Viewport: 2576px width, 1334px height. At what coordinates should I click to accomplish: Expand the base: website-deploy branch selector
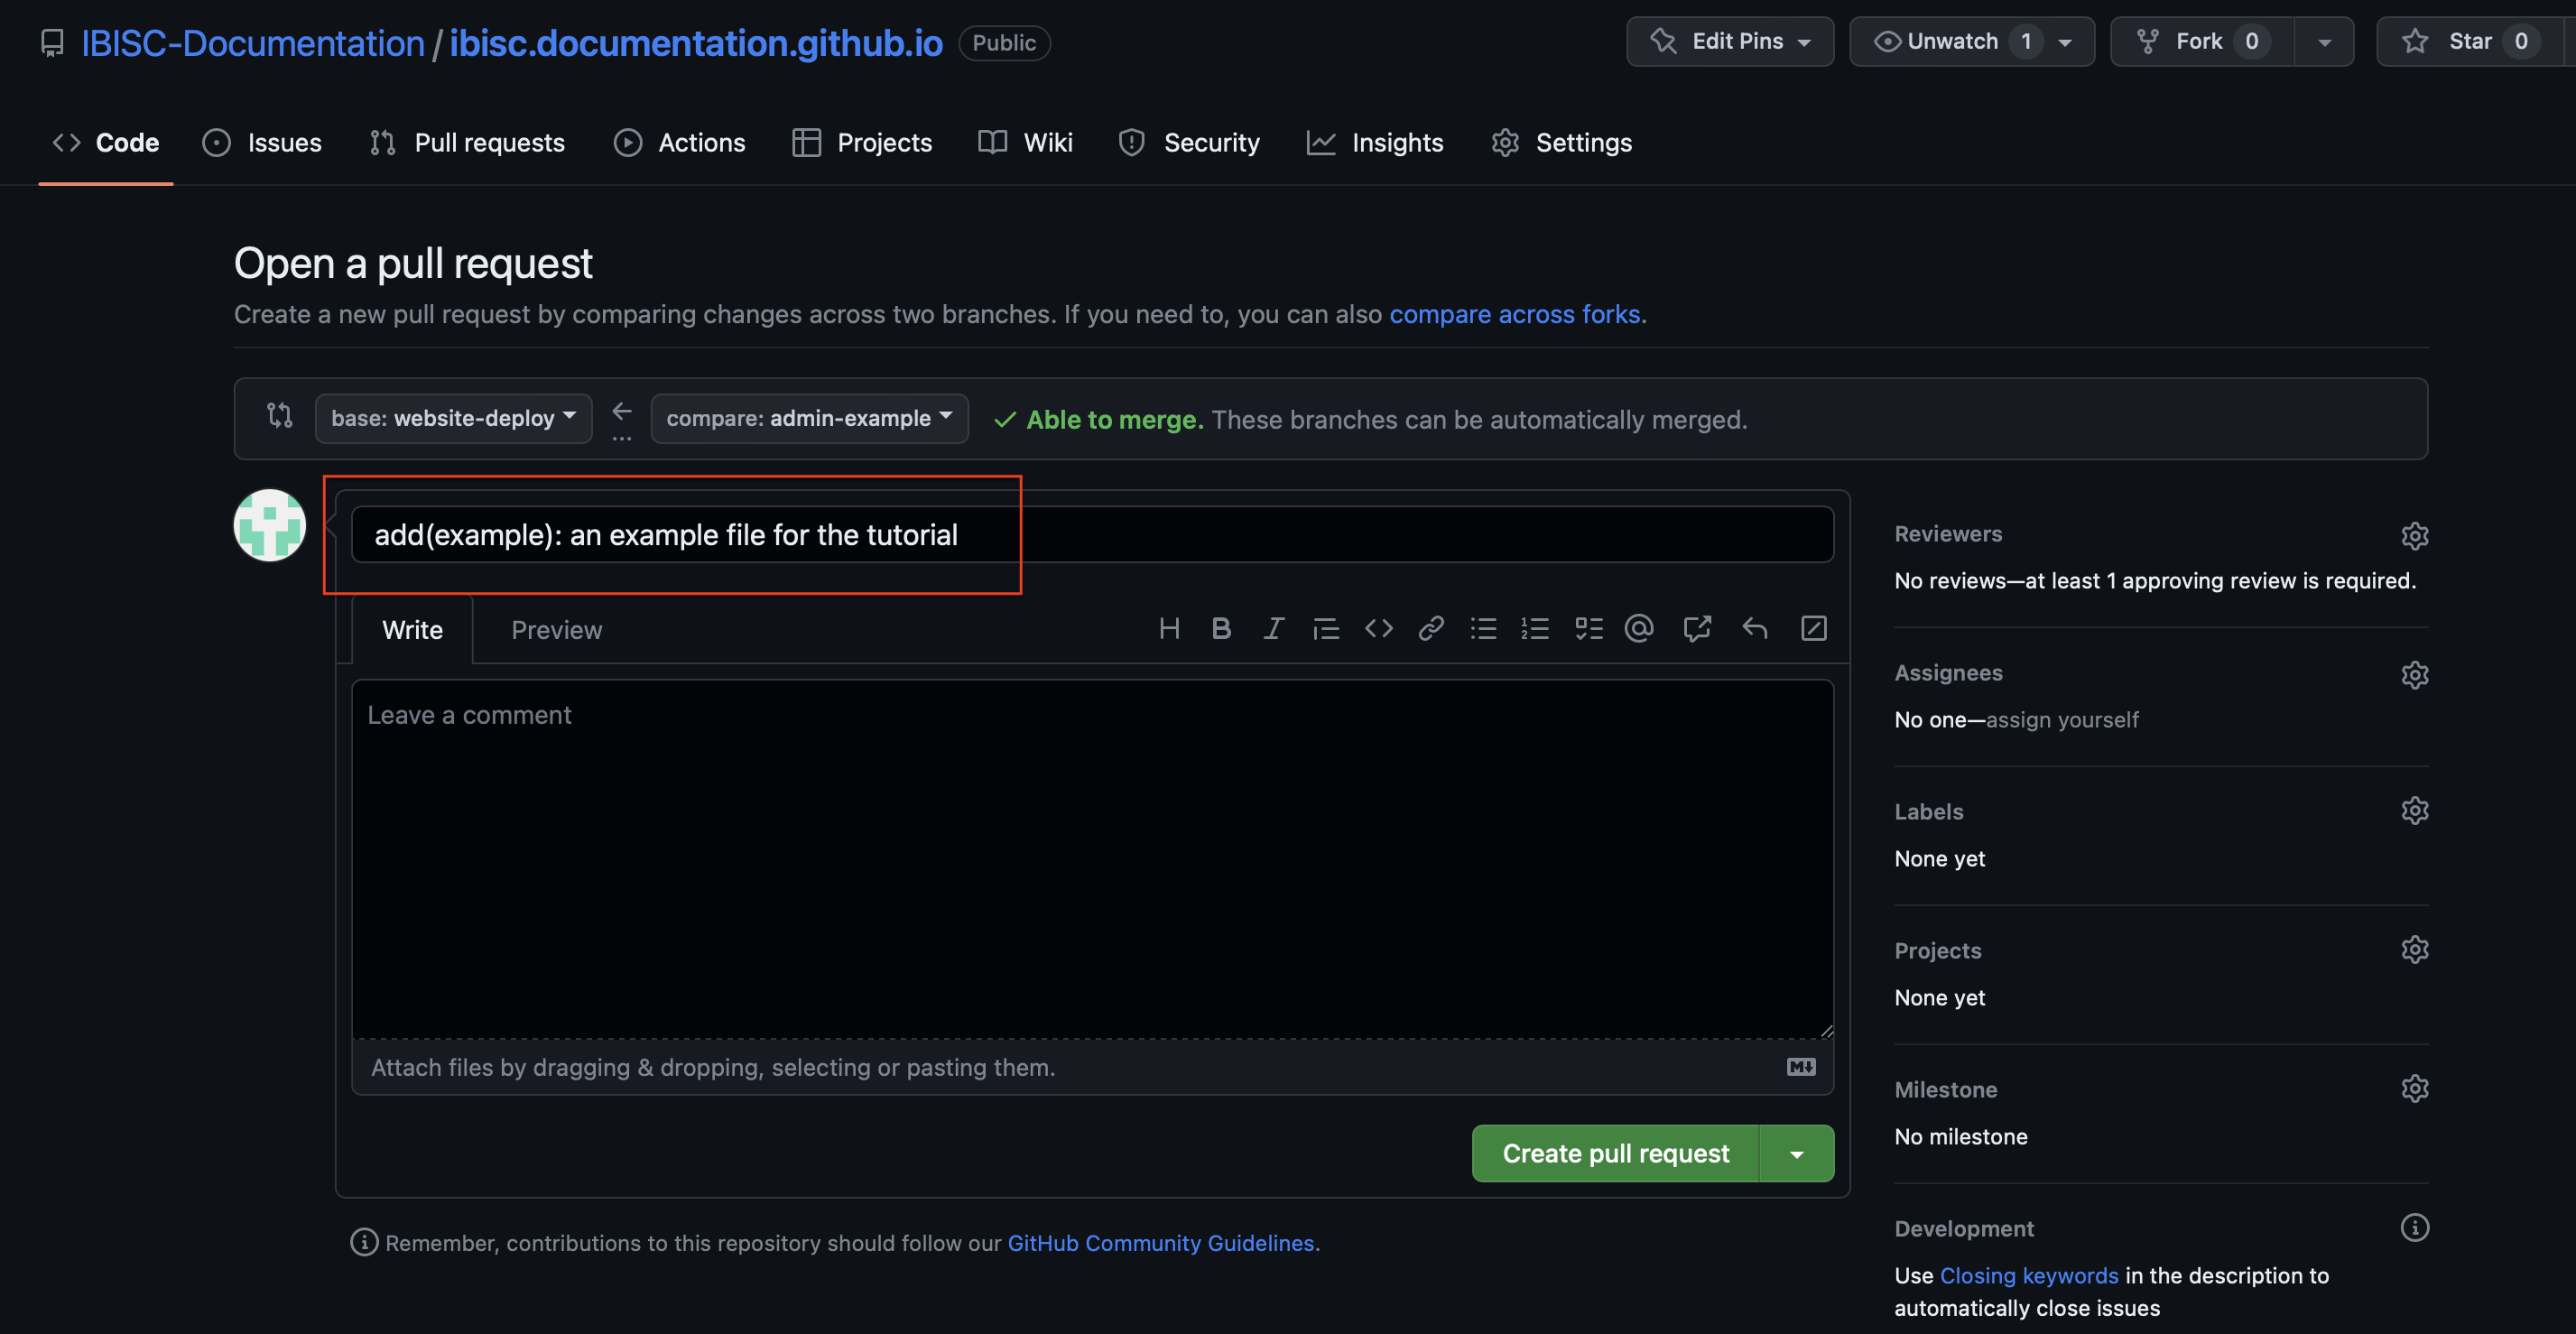click(x=453, y=418)
